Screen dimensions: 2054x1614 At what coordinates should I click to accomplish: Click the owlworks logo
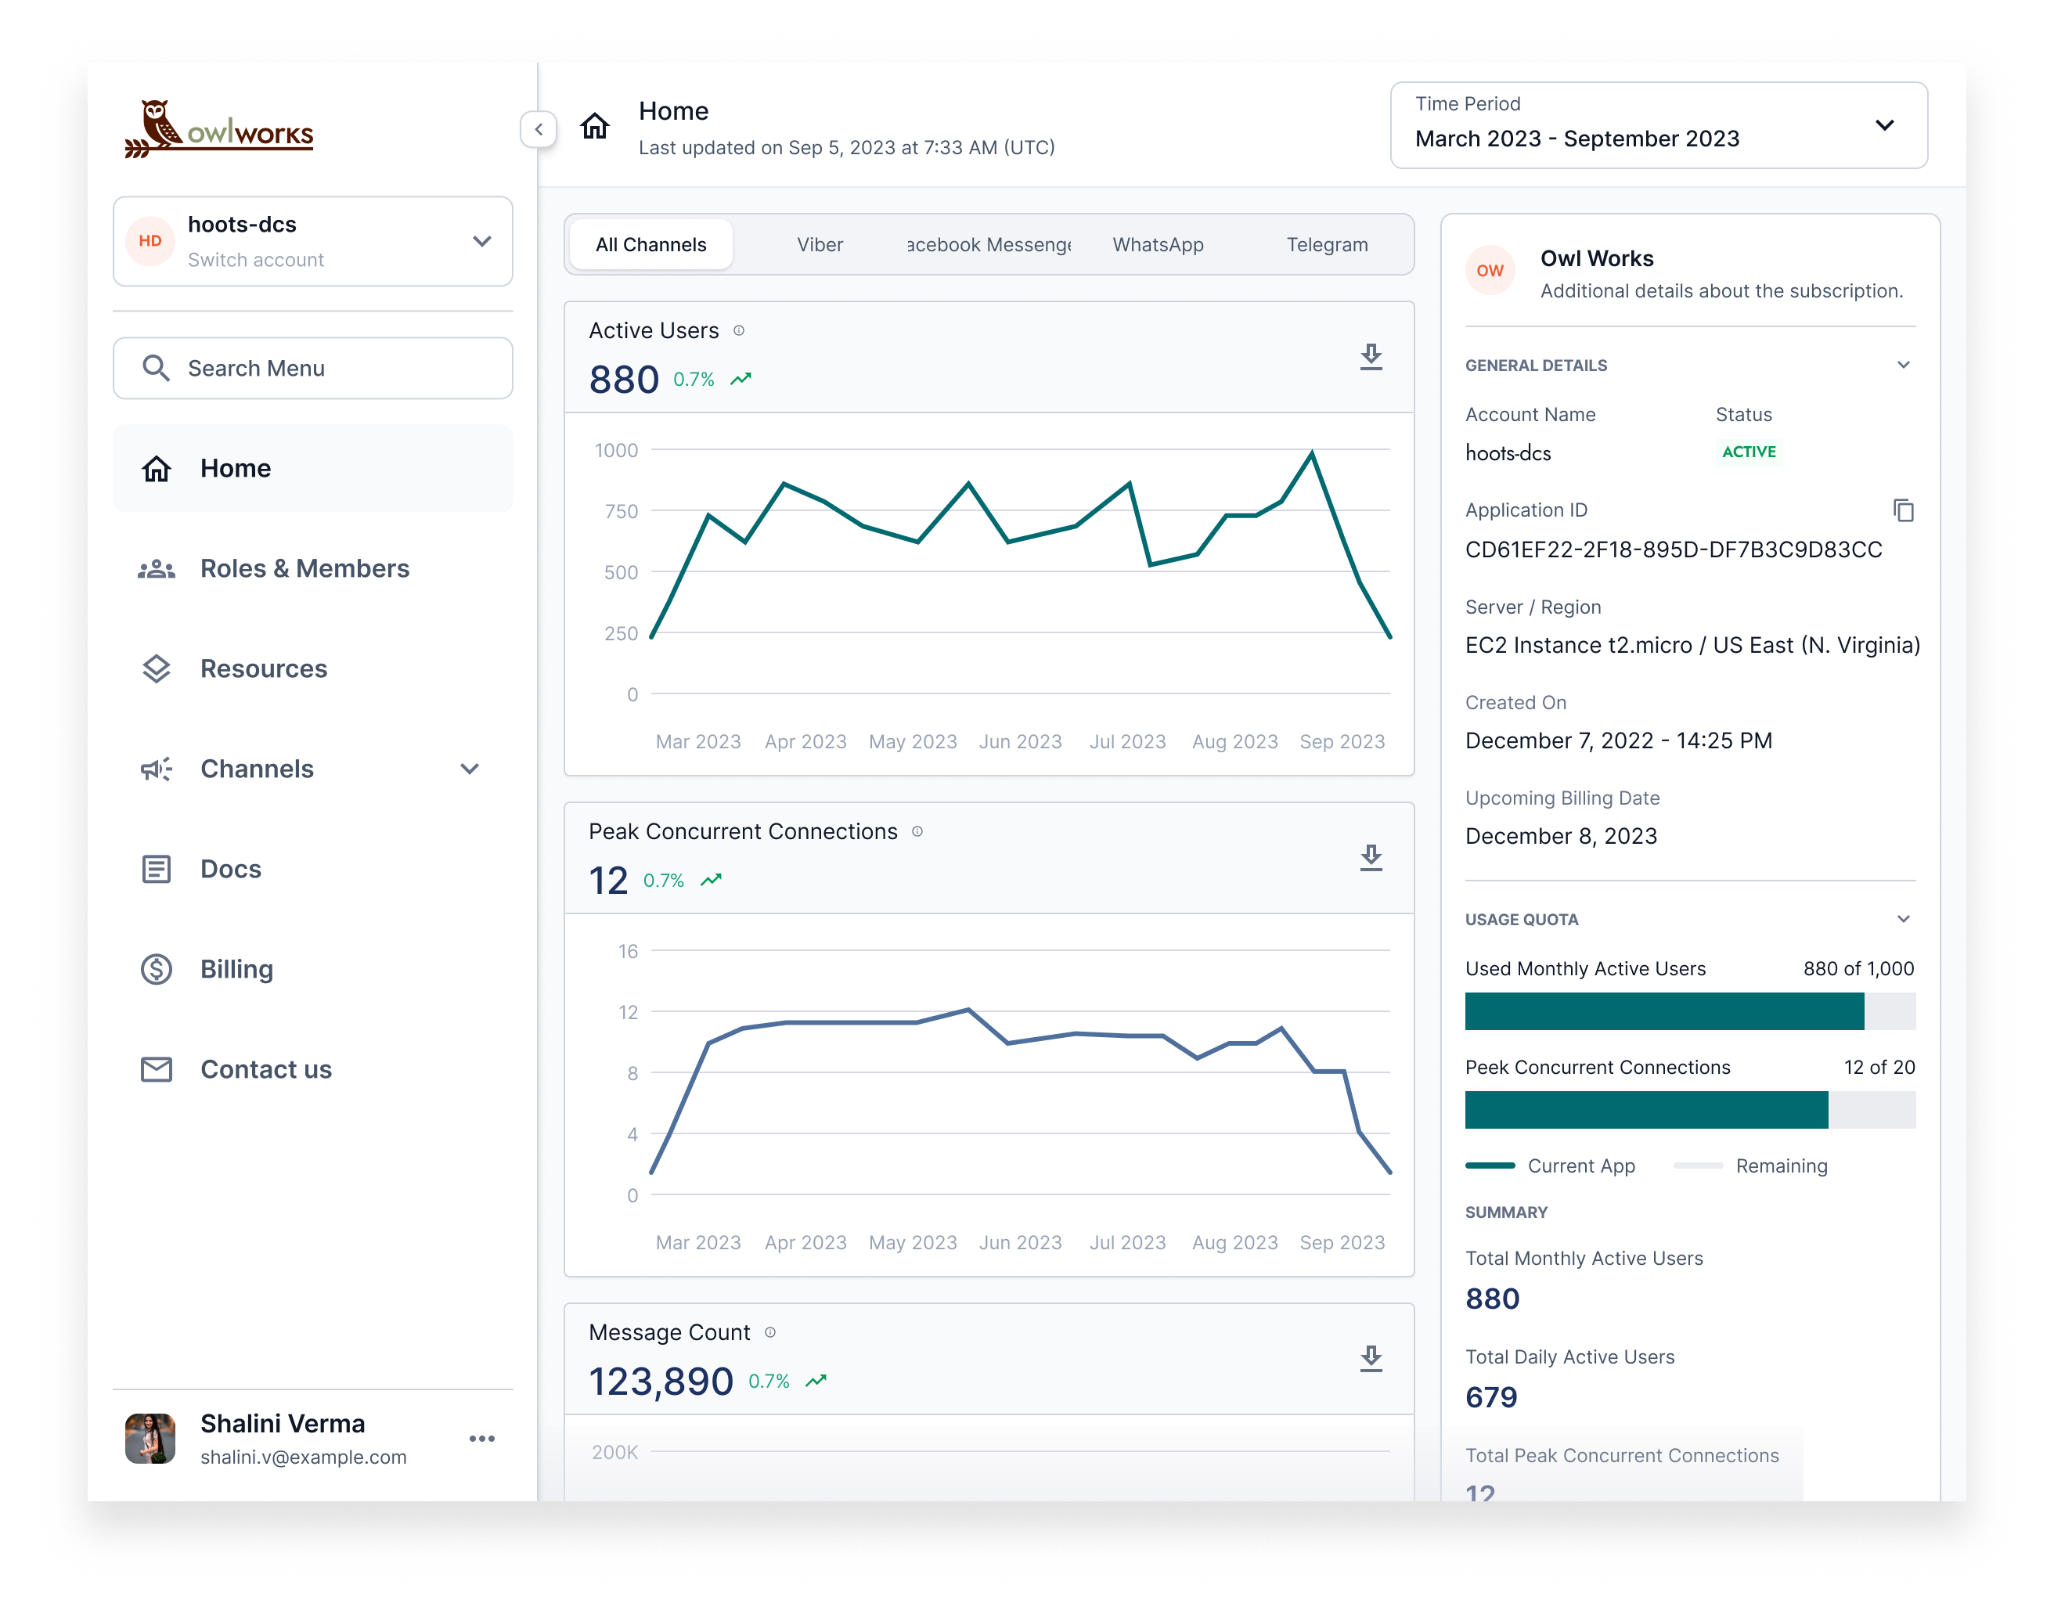tap(219, 129)
